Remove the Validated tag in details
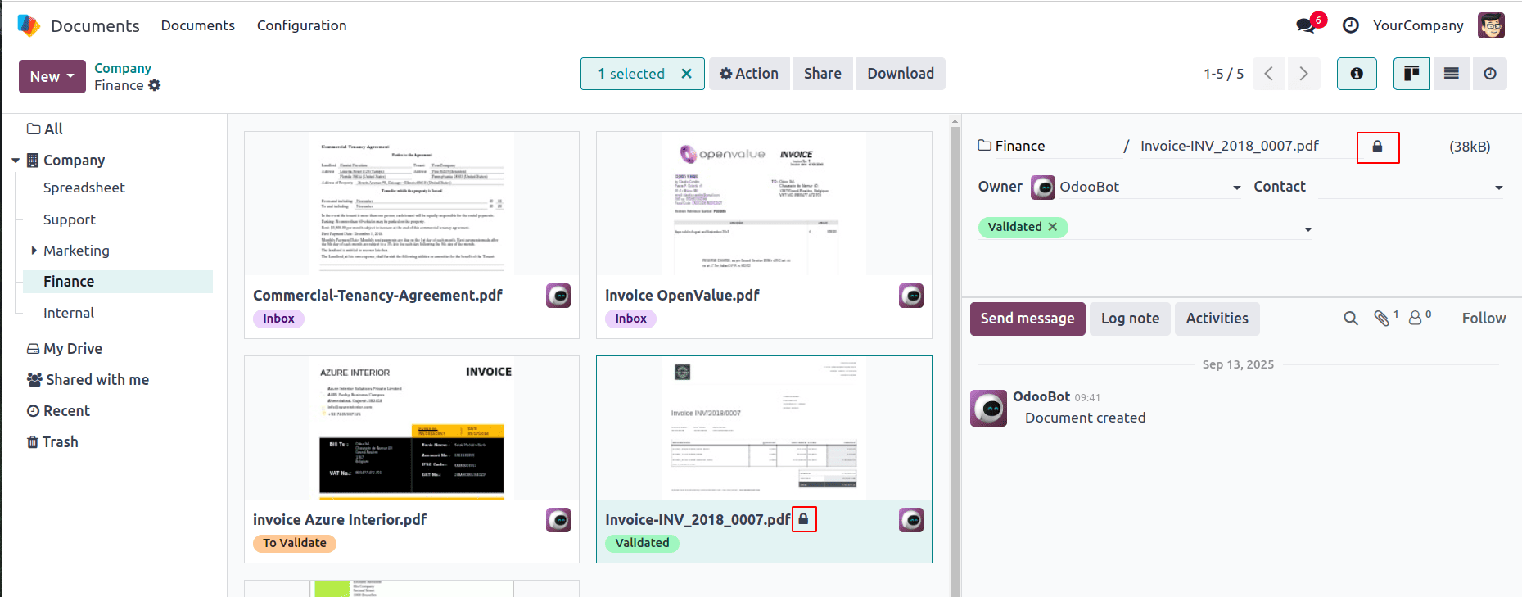The image size is (1522, 597). 1053,227
